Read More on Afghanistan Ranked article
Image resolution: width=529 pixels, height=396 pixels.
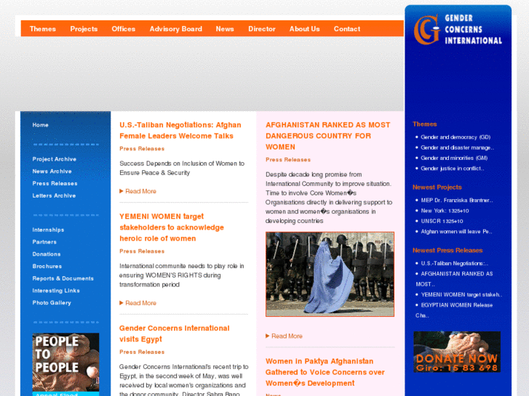coord(284,336)
